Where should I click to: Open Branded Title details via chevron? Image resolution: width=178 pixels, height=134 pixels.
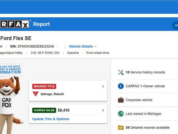pyautogui.click(x=103, y=86)
